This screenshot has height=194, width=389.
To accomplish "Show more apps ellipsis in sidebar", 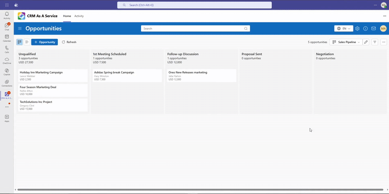I will 7,107.
